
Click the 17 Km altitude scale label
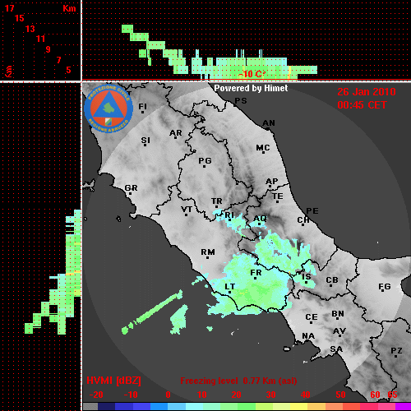[x=10, y=8]
